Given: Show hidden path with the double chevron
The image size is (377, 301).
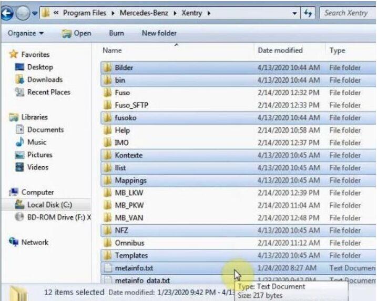Looking at the screenshot, I should tap(56, 13).
